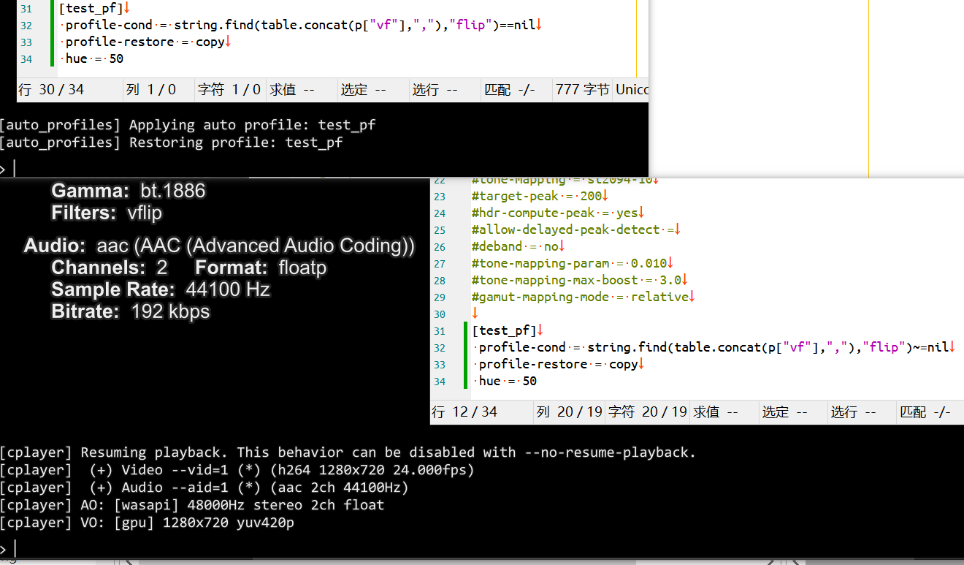This screenshot has width=964, height=565.
Task: Click the "Gamma: bt.1886" stats line
Action: [129, 192]
